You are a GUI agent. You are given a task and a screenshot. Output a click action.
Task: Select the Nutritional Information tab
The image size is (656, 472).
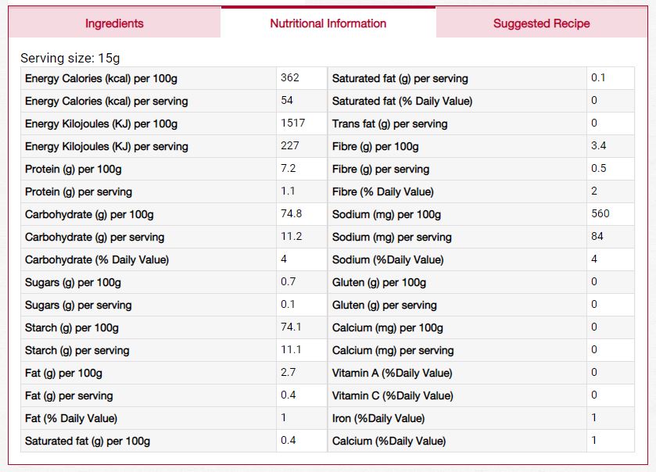[x=328, y=23]
